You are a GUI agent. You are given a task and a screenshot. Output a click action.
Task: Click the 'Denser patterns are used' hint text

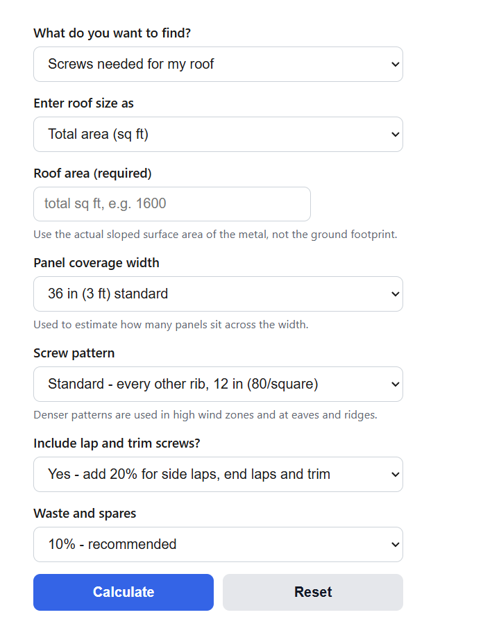[x=205, y=415]
